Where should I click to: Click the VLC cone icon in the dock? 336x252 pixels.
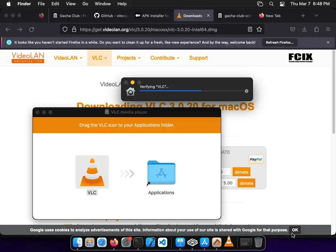[229, 241]
